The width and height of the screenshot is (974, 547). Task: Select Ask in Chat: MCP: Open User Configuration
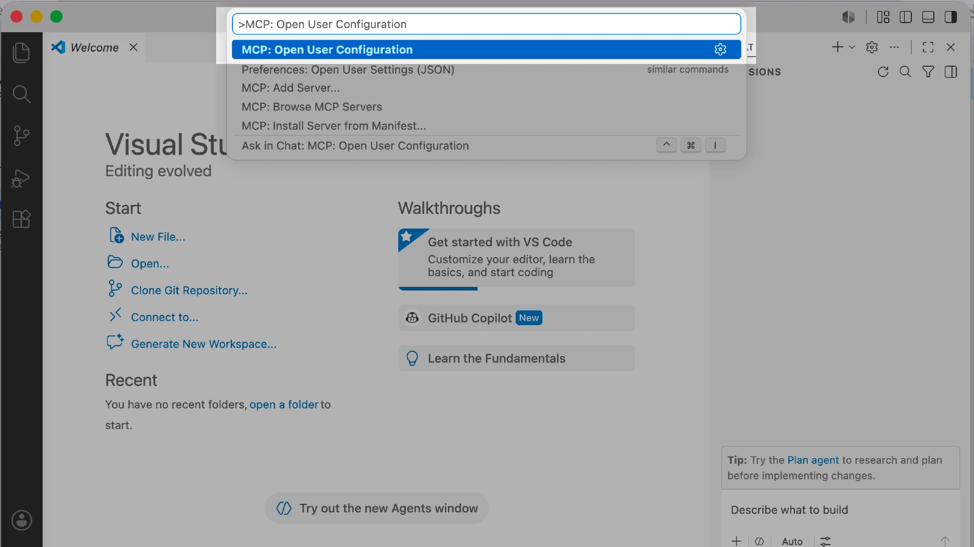[x=486, y=146]
